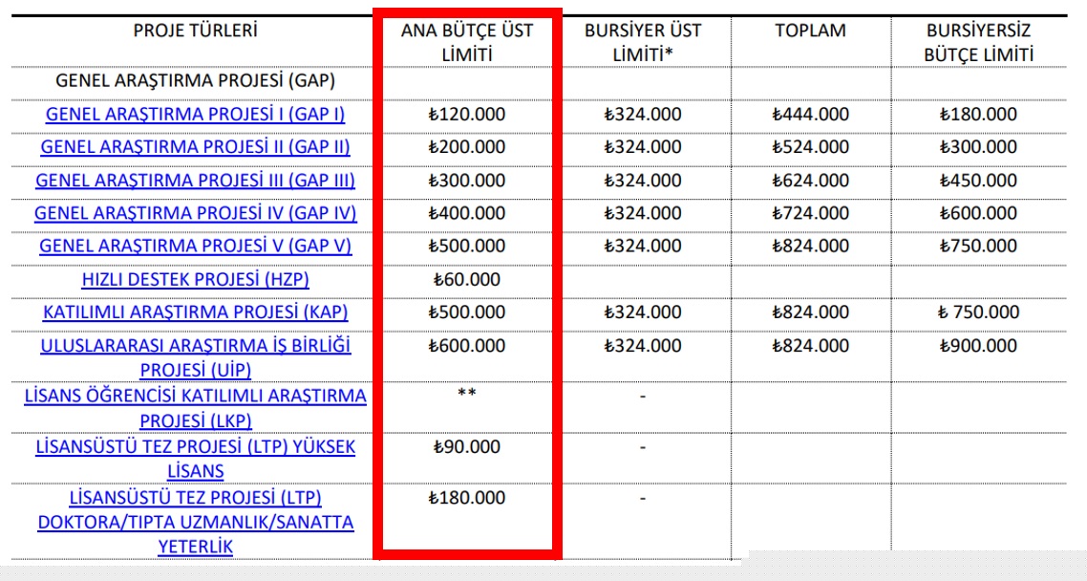
Task: Select the ₺500.000 main budget value for GAP V
Action: click(x=466, y=246)
